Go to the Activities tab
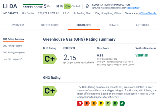The width and height of the screenshot is (159, 107). pos(142,25)
